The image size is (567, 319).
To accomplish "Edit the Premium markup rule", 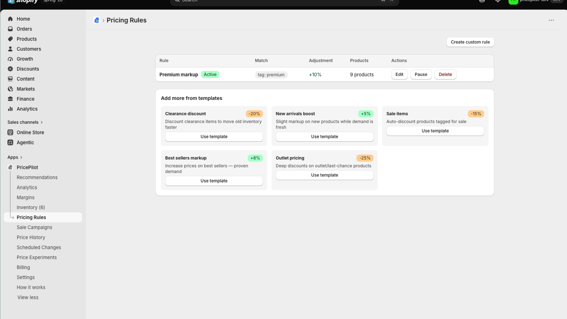I will 399,74.
